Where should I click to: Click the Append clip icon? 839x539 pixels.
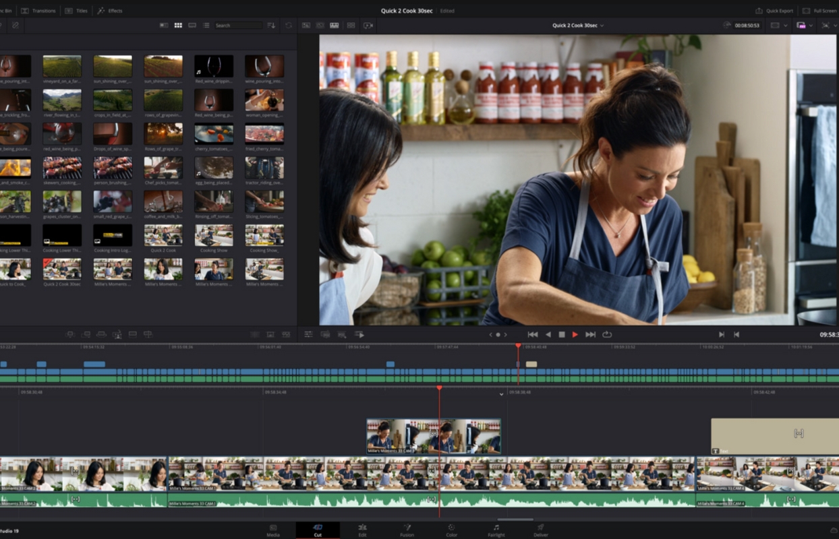click(x=84, y=334)
